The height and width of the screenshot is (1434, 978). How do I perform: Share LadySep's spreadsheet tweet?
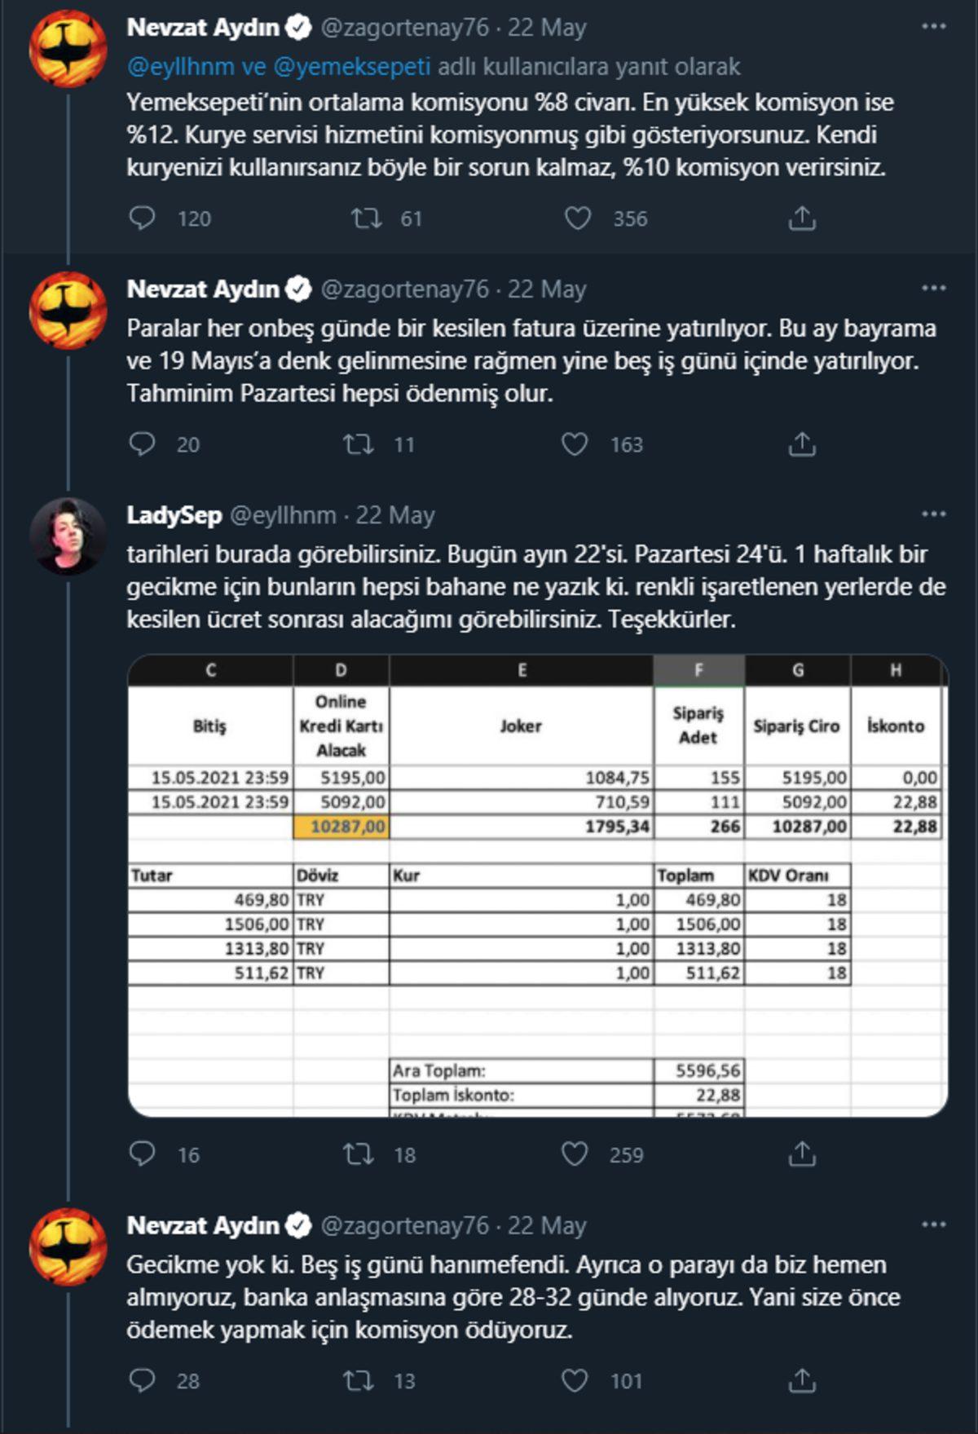[x=804, y=1154]
